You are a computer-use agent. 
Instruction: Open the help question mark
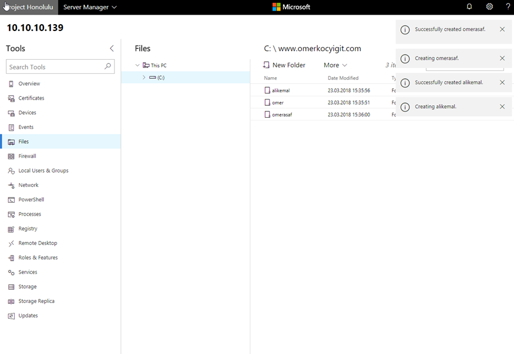pyautogui.click(x=508, y=7)
